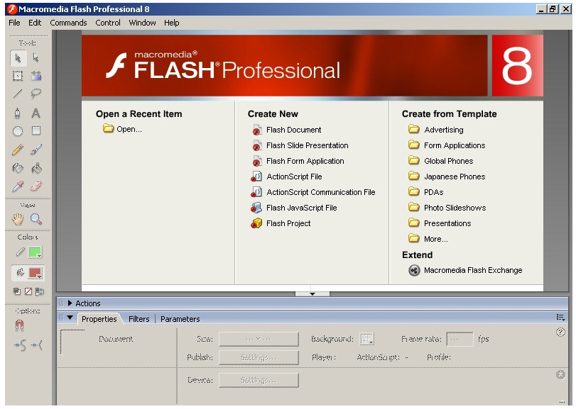Click the Properties panel help icon

tap(560, 332)
